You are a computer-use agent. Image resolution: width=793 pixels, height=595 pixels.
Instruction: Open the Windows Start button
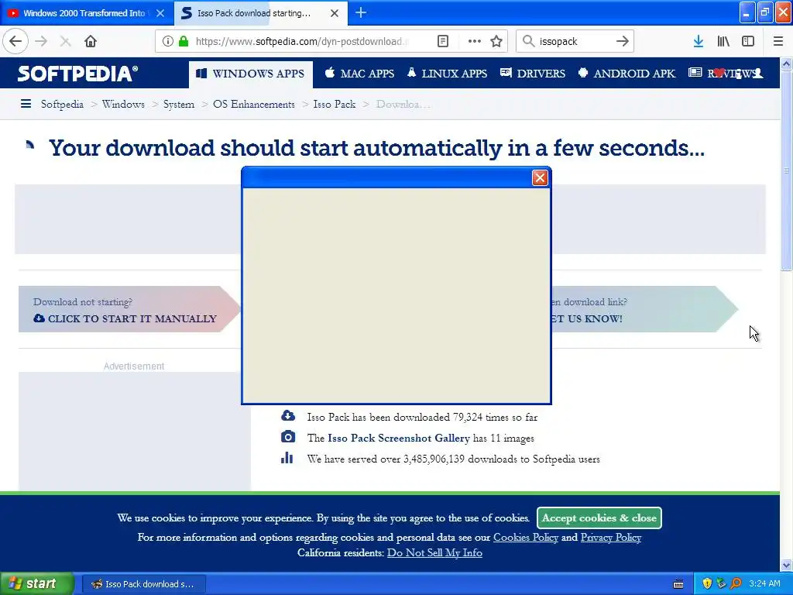tap(36, 583)
